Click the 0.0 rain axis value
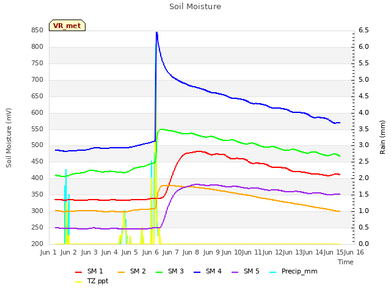 pyautogui.click(x=364, y=244)
